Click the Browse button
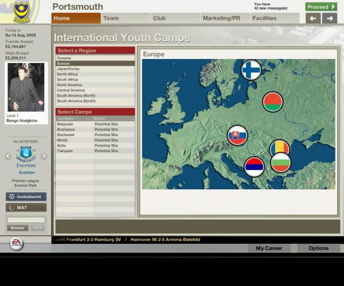This screenshot has height=286, width=344. point(18,228)
